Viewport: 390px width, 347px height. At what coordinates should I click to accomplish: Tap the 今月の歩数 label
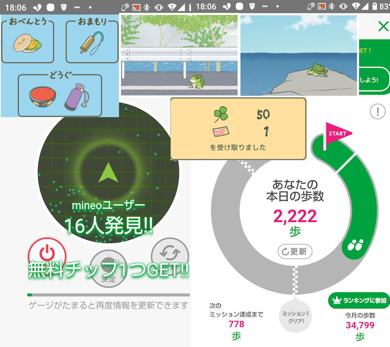[360, 315]
